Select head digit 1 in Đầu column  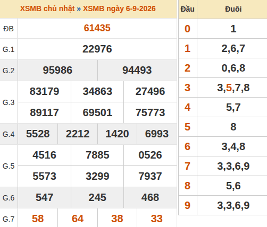[187, 48]
